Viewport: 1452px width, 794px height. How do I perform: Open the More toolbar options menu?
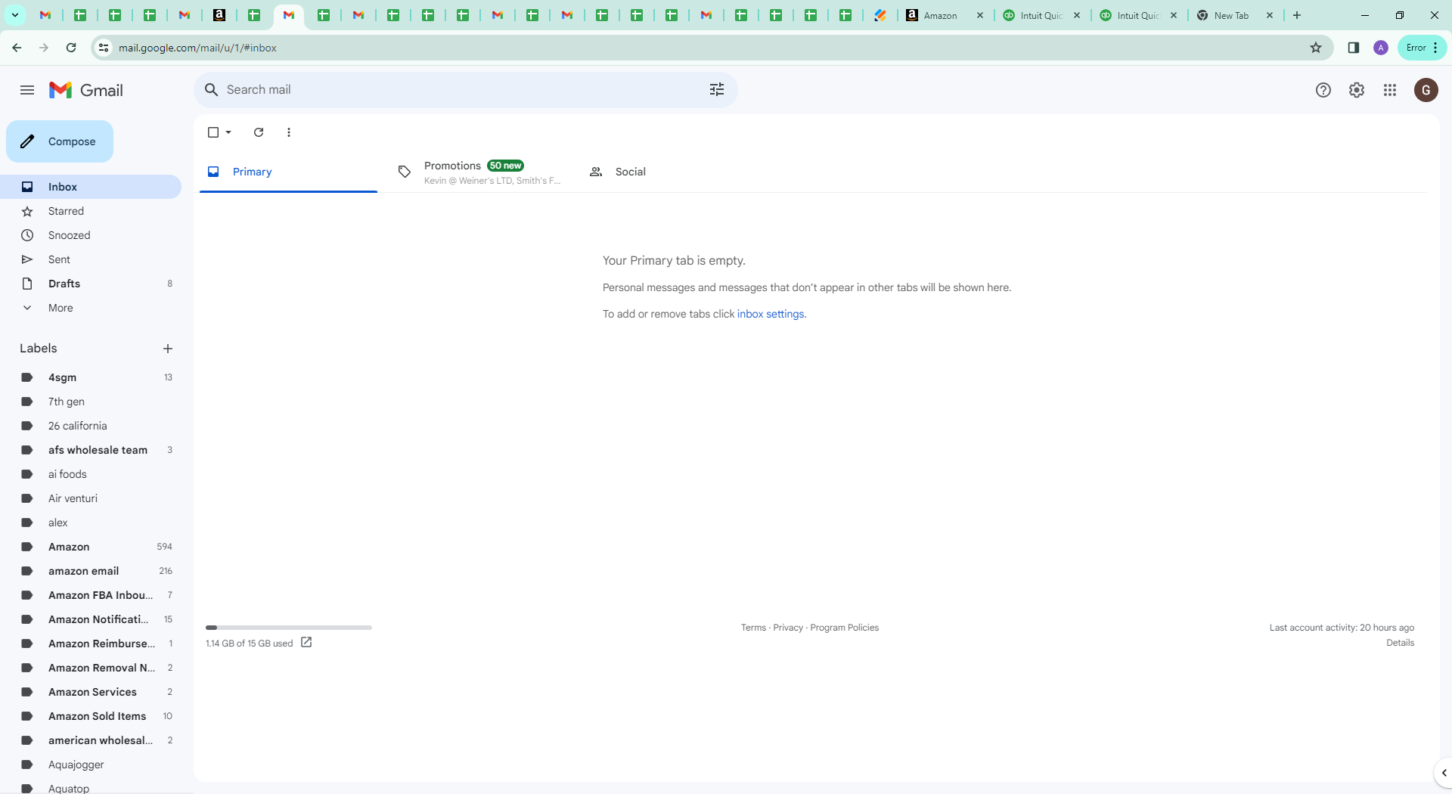pyautogui.click(x=289, y=132)
